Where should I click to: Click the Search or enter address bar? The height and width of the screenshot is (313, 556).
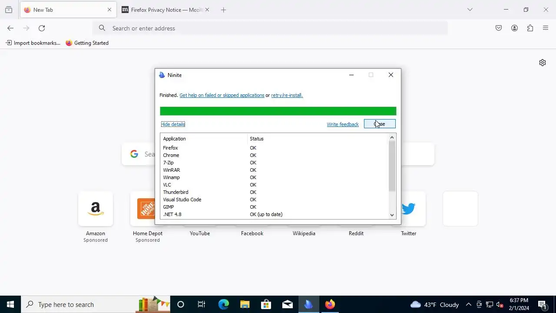click(x=270, y=28)
